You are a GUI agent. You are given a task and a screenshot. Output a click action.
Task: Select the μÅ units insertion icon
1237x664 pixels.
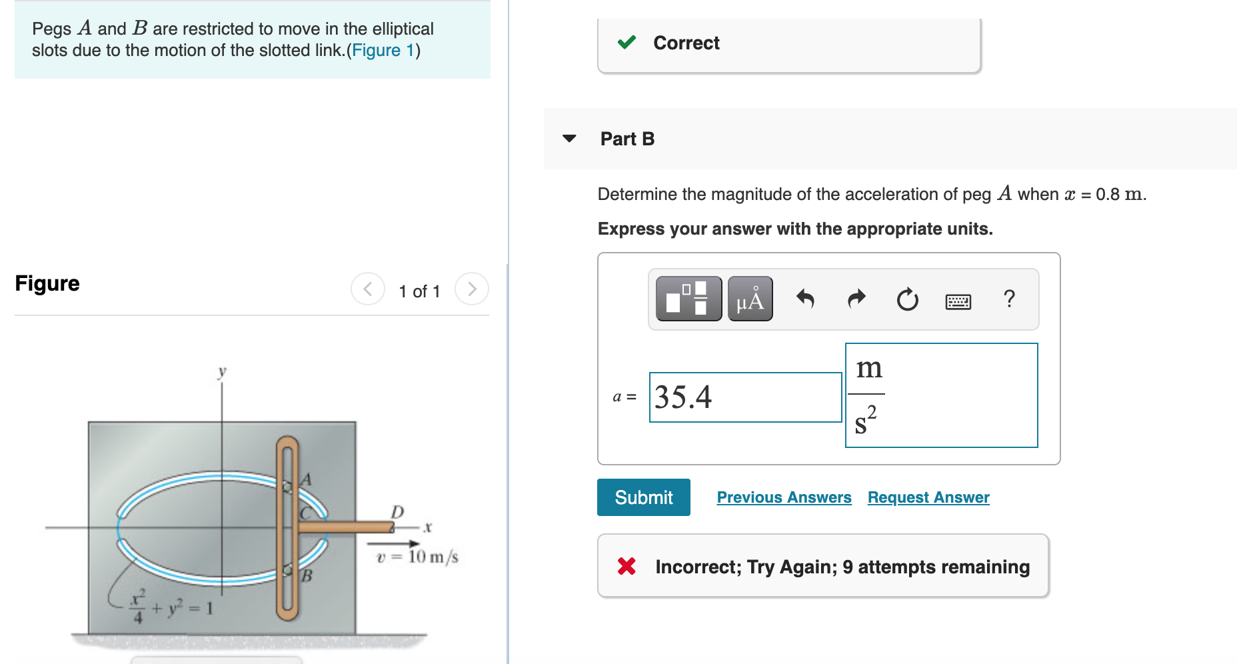[x=749, y=299]
